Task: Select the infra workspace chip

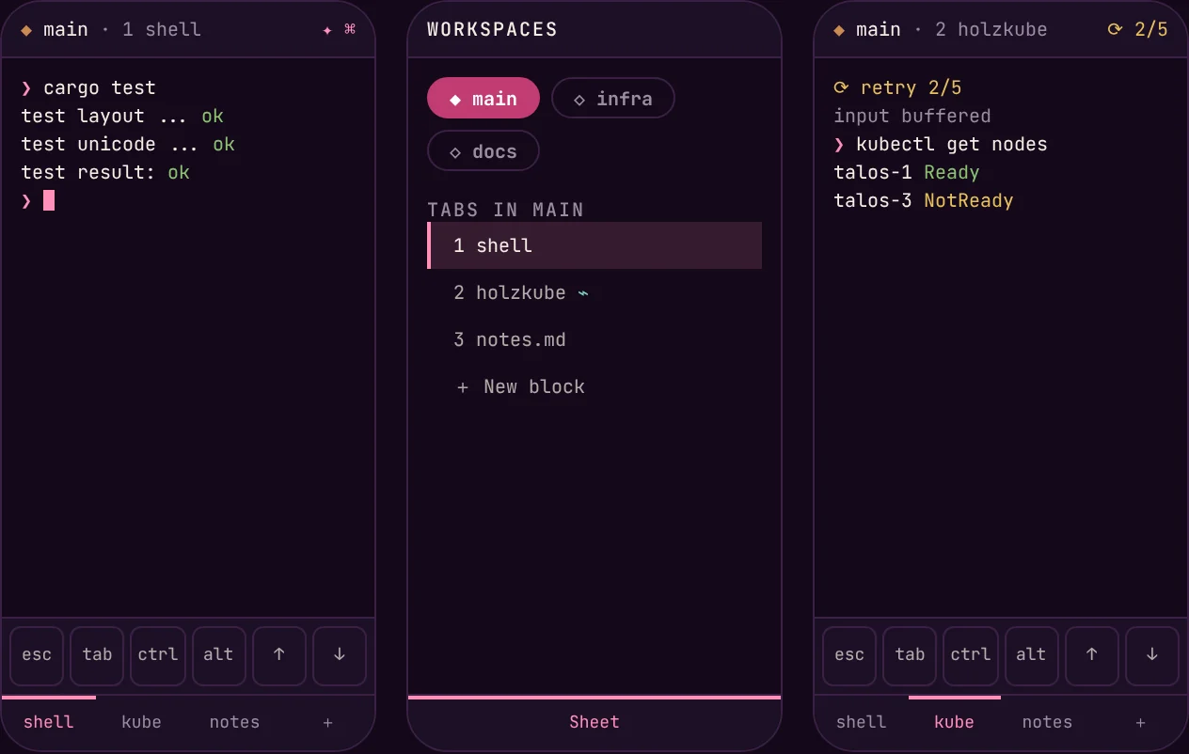Action: click(x=613, y=99)
